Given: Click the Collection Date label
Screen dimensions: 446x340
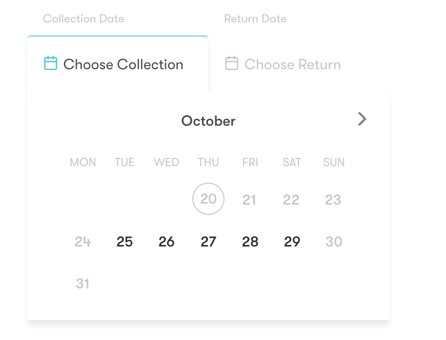Looking at the screenshot, I should 83,19.
